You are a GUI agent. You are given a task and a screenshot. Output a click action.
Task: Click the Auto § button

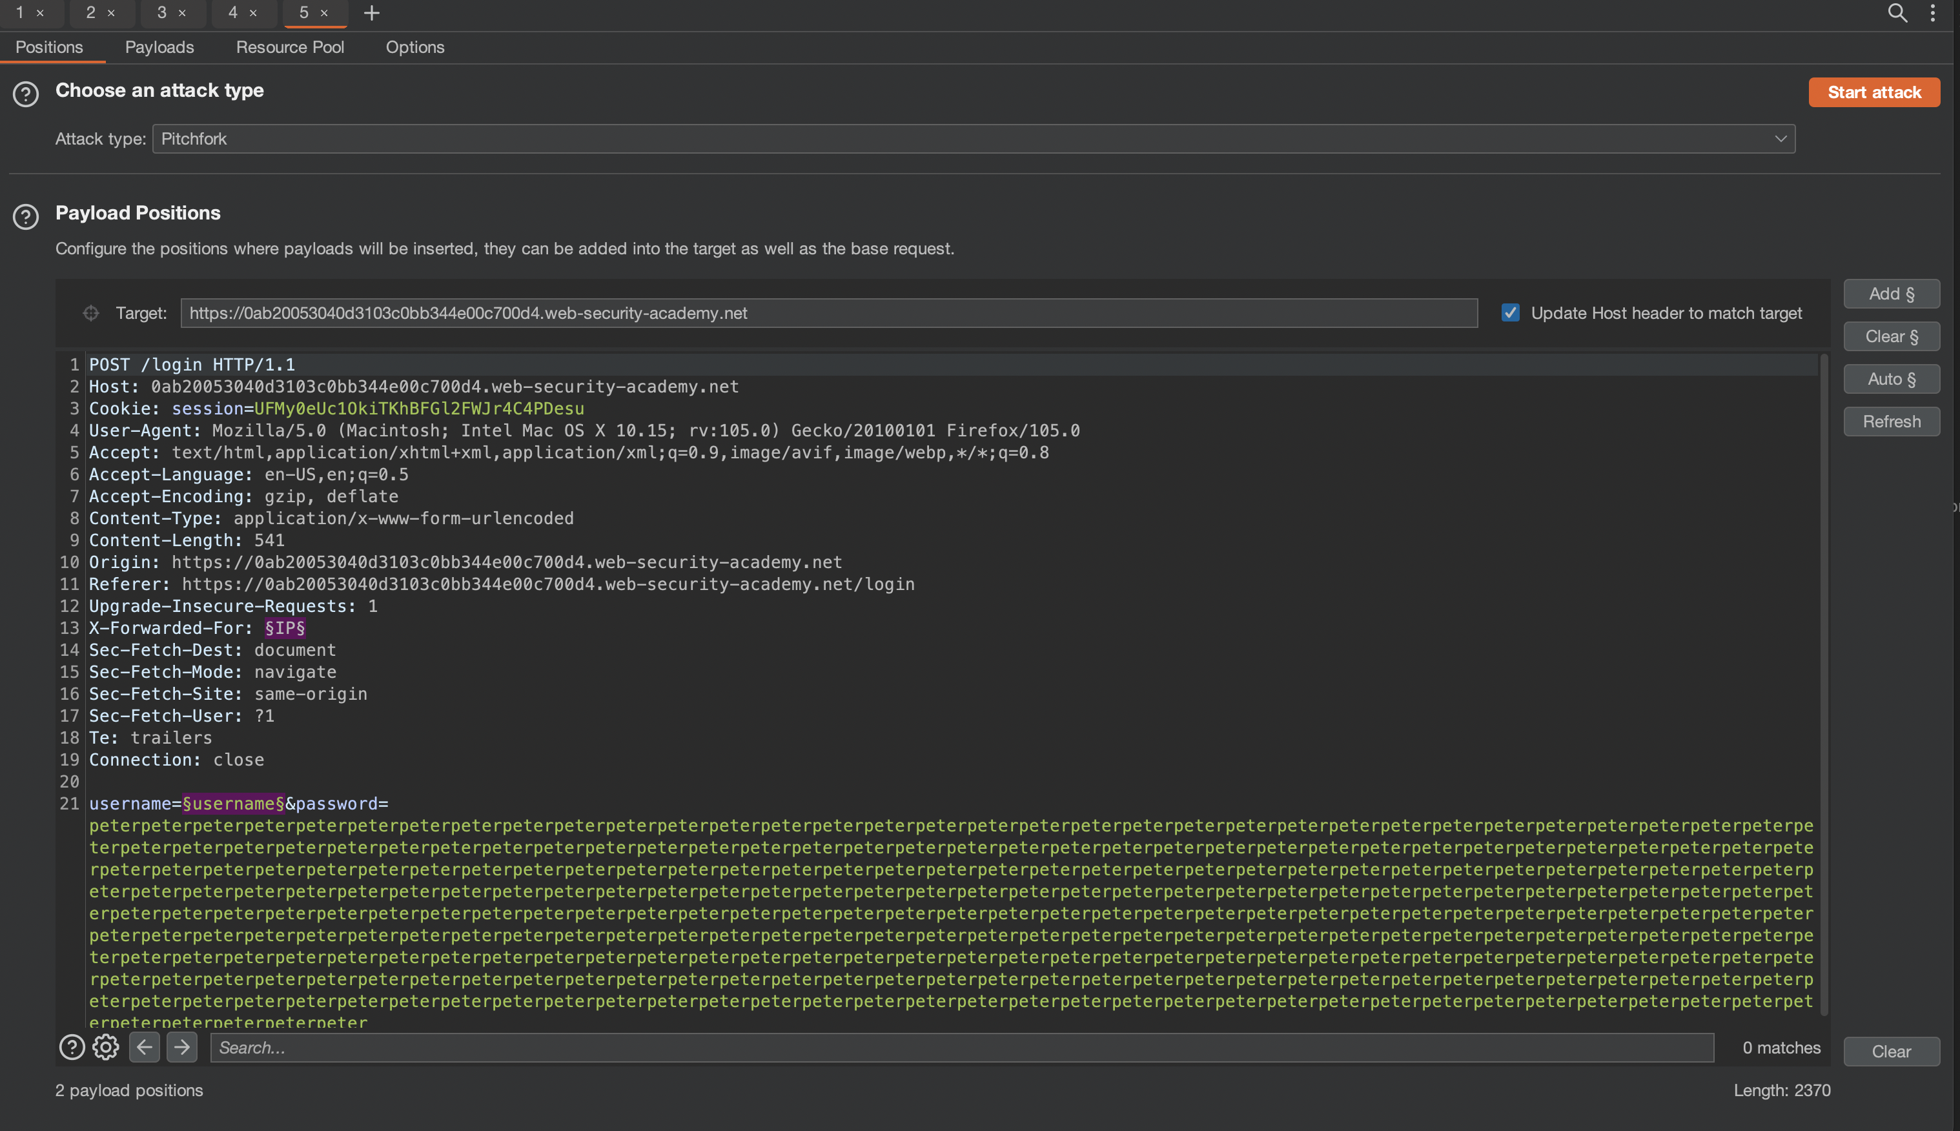pos(1891,379)
